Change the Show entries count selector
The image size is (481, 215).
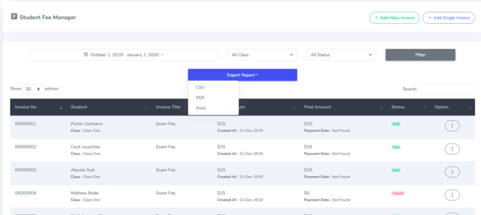[x=33, y=89]
